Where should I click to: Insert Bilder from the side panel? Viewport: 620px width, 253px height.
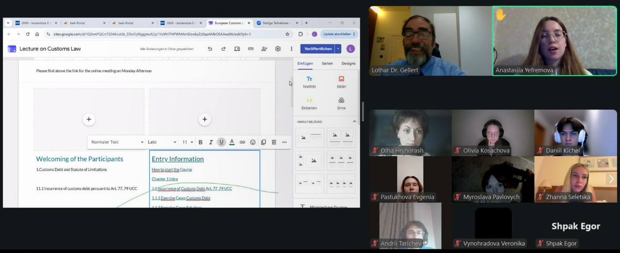pos(341,82)
